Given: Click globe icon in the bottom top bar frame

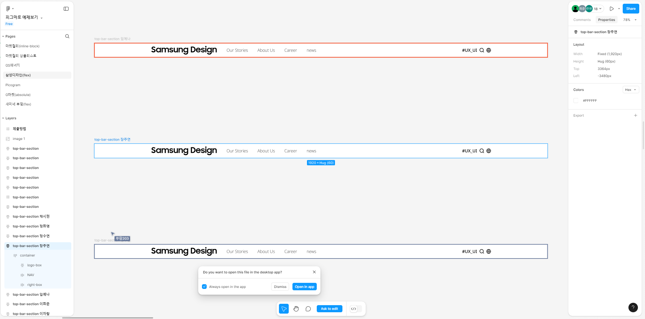Looking at the screenshot, I should click(489, 251).
